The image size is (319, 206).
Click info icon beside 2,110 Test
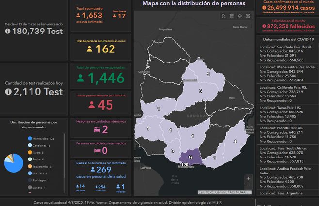[8, 92]
